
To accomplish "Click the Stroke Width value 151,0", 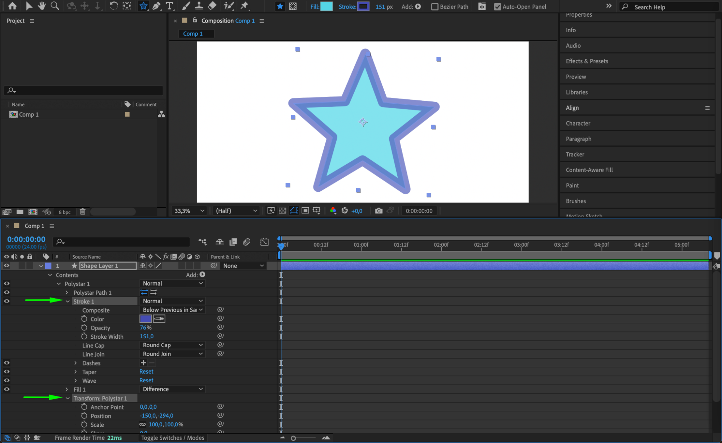I will click(147, 336).
